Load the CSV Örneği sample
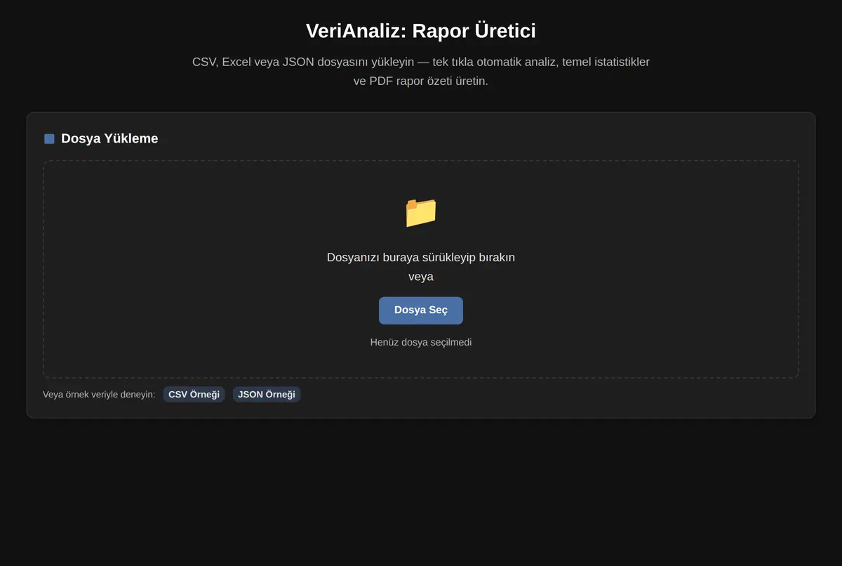 [x=194, y=395]
